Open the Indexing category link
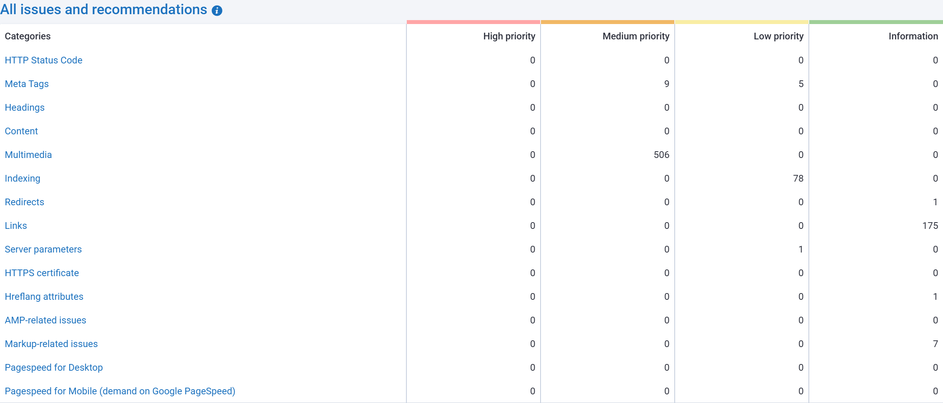 (x=22, y=178)
